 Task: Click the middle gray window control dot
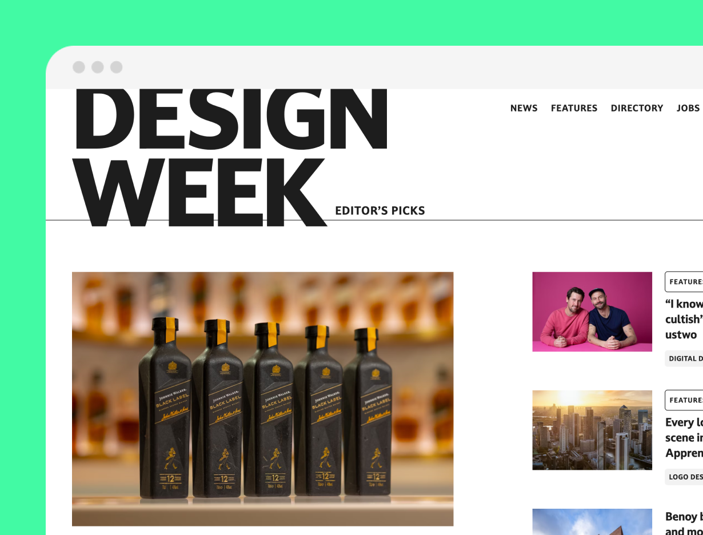(x=98, y=67)
